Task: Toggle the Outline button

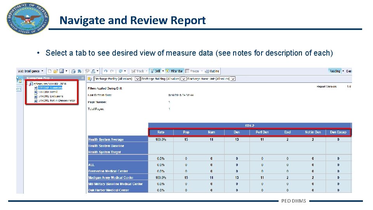Action: click(212, 71)
